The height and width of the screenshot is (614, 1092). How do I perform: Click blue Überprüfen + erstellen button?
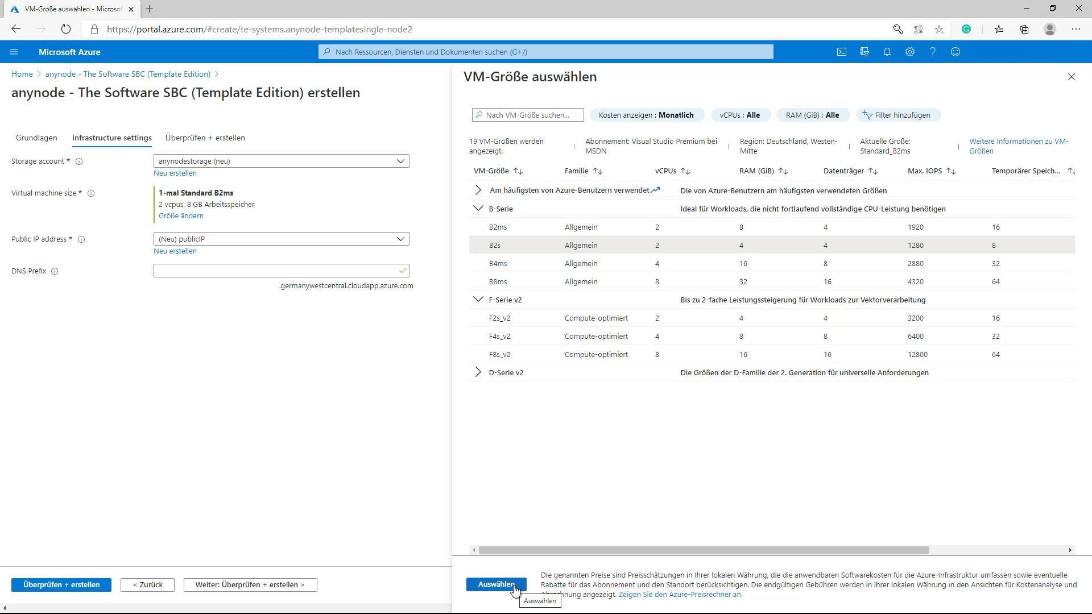(61, 585)
